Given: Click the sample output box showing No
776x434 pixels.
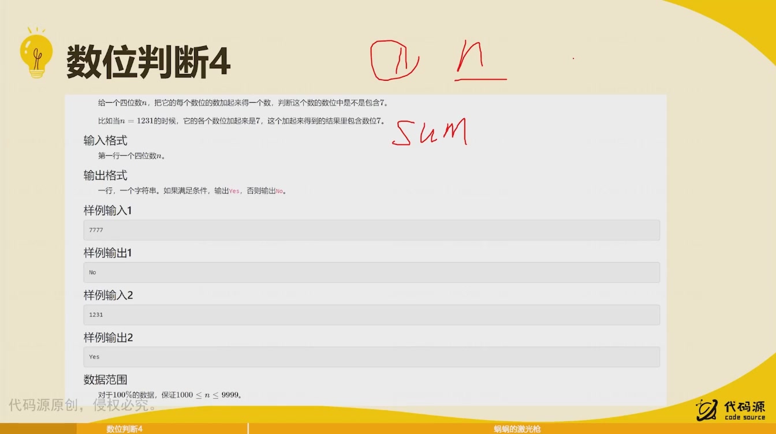Looking at the screenshot, I should point(371,272).
